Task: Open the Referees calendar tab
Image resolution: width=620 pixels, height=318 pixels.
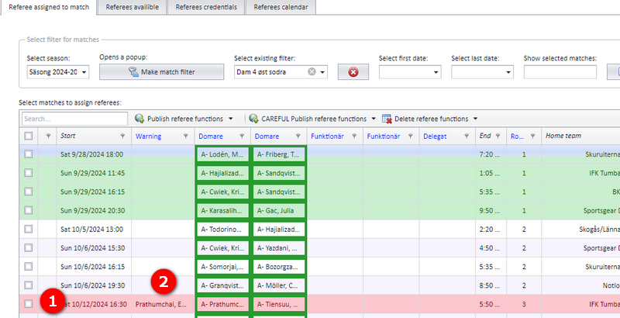Action: point(281,7)
